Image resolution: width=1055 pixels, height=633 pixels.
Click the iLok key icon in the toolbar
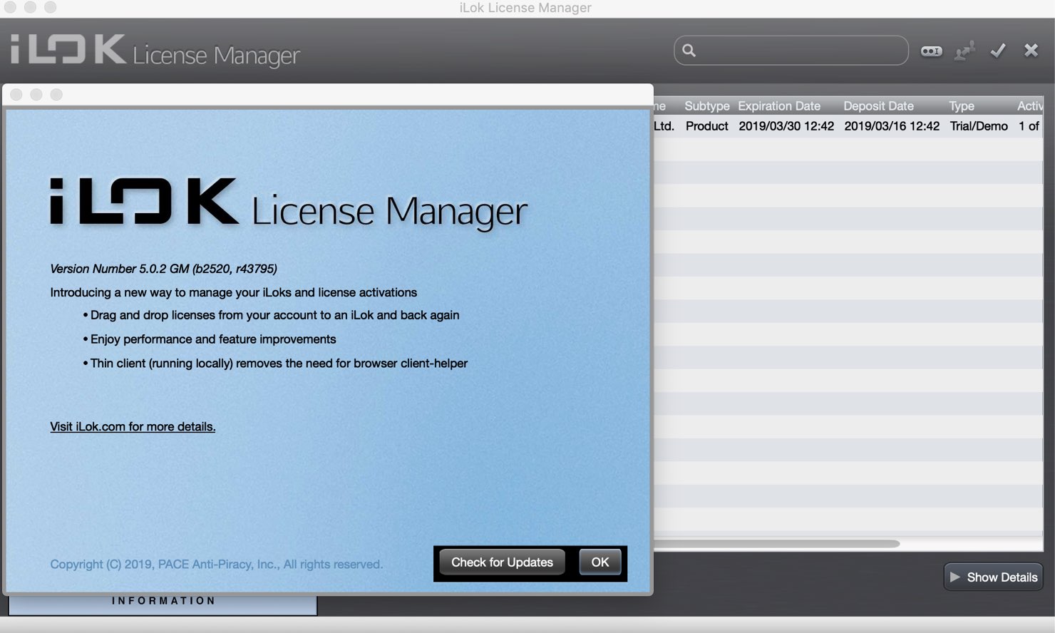(931, 51)
